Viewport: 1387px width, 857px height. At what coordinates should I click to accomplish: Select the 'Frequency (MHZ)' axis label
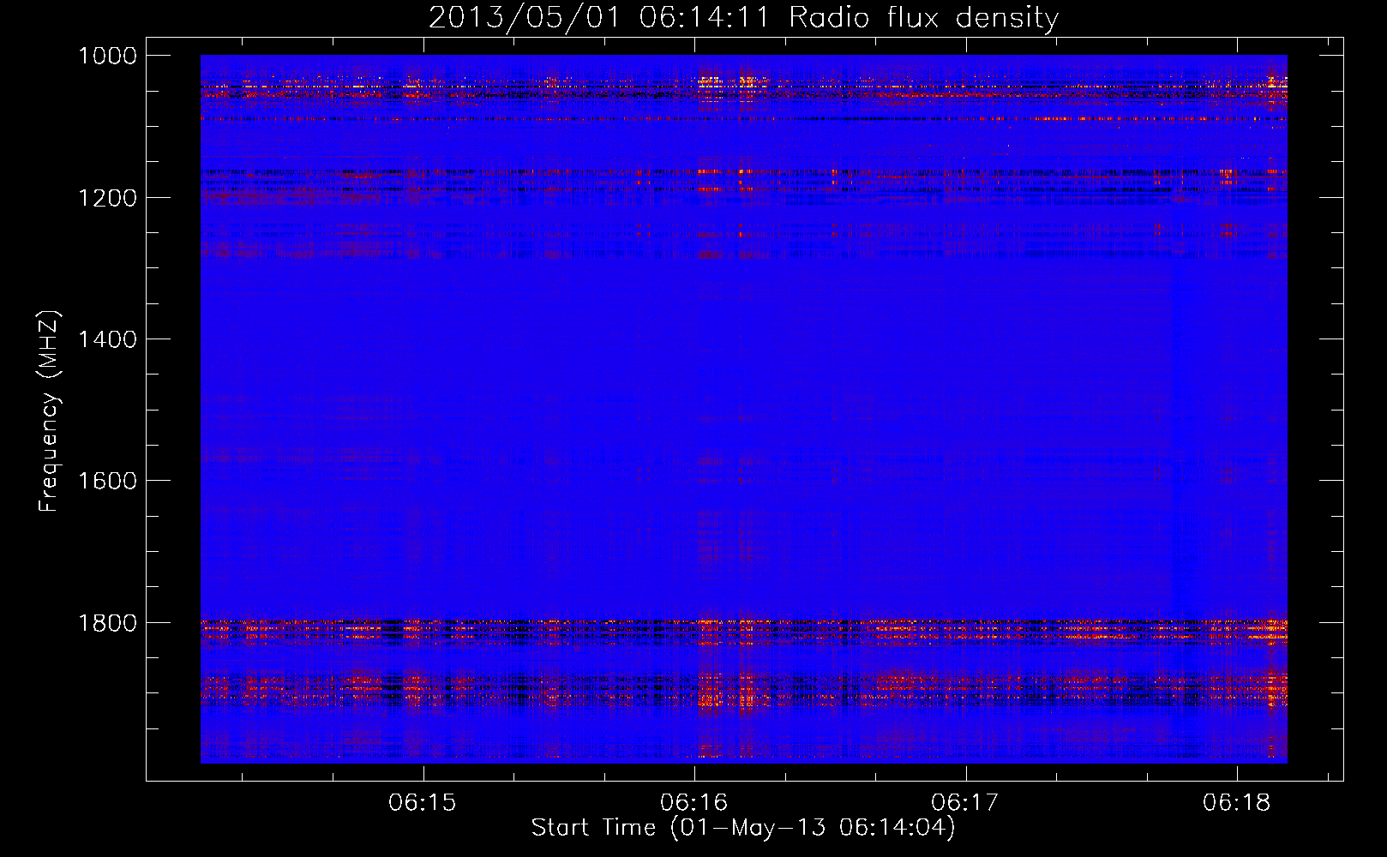49,411
